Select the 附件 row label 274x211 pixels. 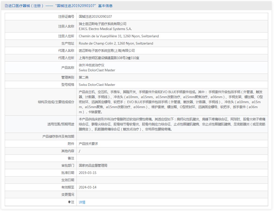[71, 144]
